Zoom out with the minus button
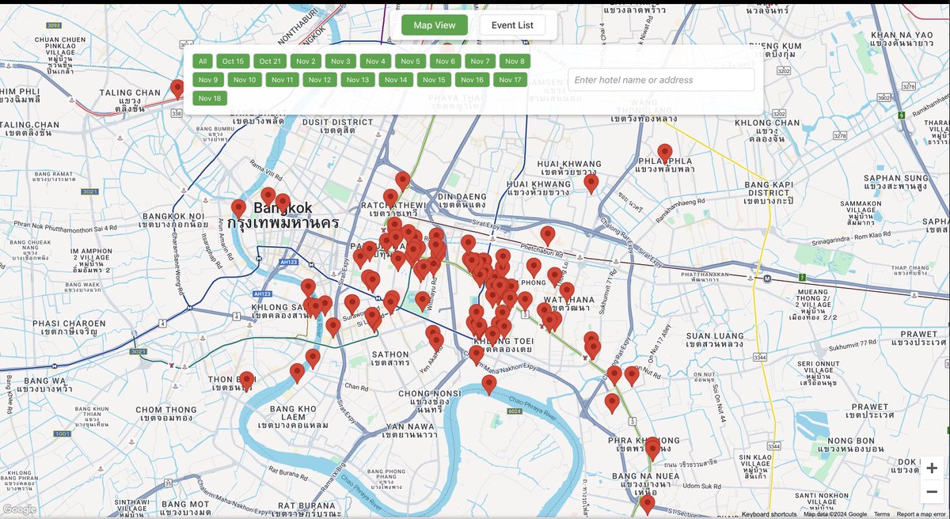 coord(931,491)
